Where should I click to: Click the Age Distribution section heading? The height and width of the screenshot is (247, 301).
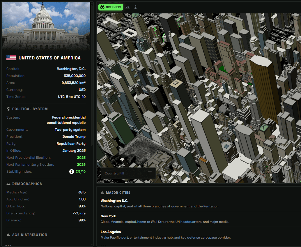pos(30,235)
